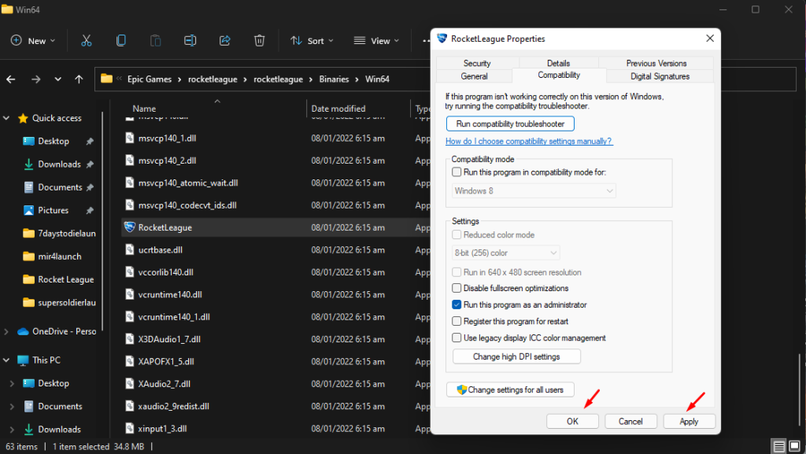Image resolution: width=806 pixels, height=454 pixels.
Task: Click Run compatibility troubleshooter button
Action: click(510, 124)
